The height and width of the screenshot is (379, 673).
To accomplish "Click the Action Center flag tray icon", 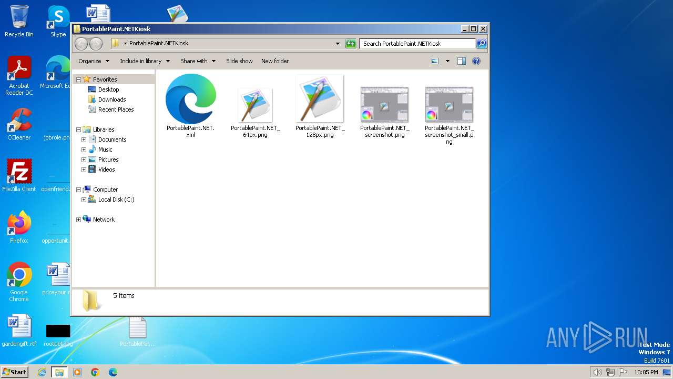I will pyautogui.click(x=623, y=372).
